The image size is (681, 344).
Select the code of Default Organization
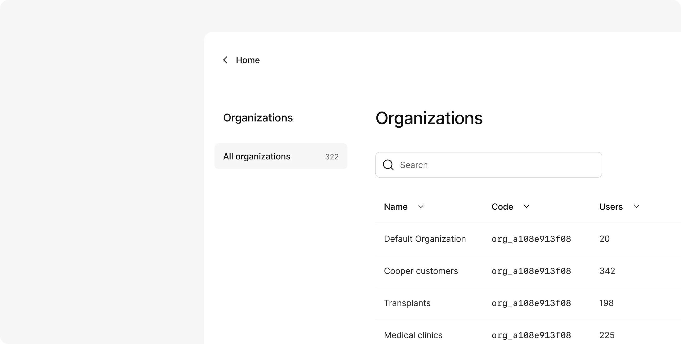point(531,239)
